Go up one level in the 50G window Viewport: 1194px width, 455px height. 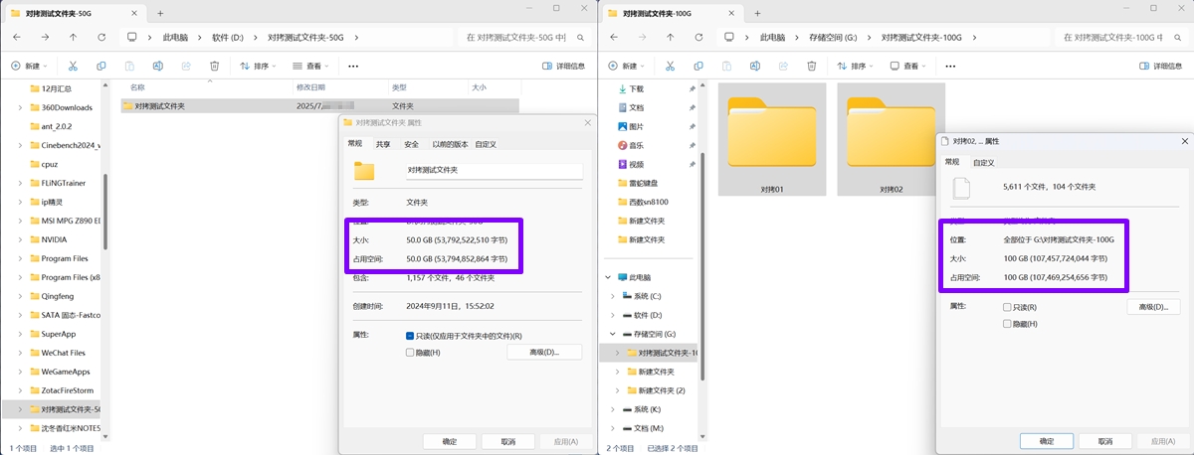point(74,37)
